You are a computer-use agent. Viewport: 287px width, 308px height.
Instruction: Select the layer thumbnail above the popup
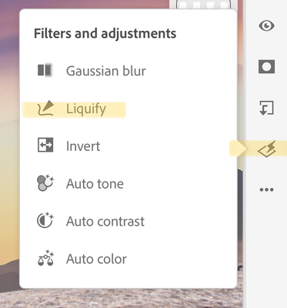tap(203, 5)
